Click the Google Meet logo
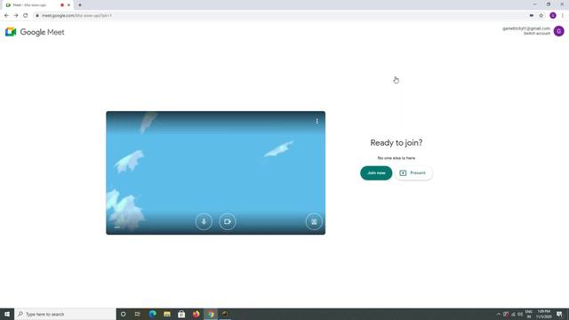Screen dimensions: 569x320 [x=35, y=32]
